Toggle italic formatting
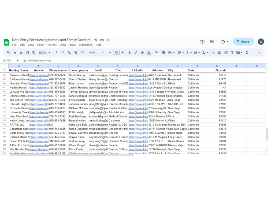Image resolution: width=268 pixels, height=201 pixels. point(136,53)
